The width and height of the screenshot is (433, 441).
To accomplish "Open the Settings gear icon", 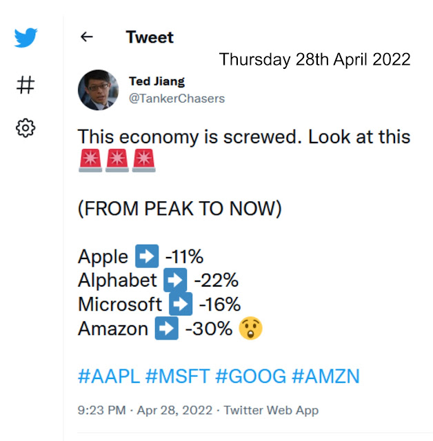I will pos(26,127).
